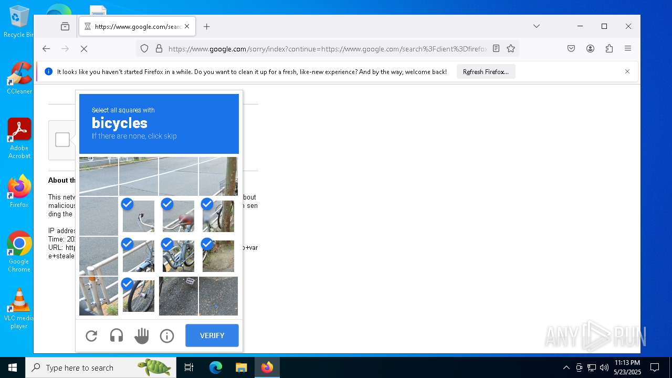The image size is (672, 378).
Task: Tick the 'I'm not a robot' checkbox
Action: click(x=62, y=140)
